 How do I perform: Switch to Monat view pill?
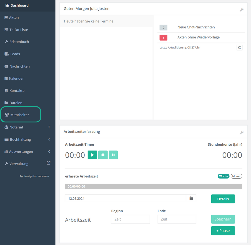(236, 176)
